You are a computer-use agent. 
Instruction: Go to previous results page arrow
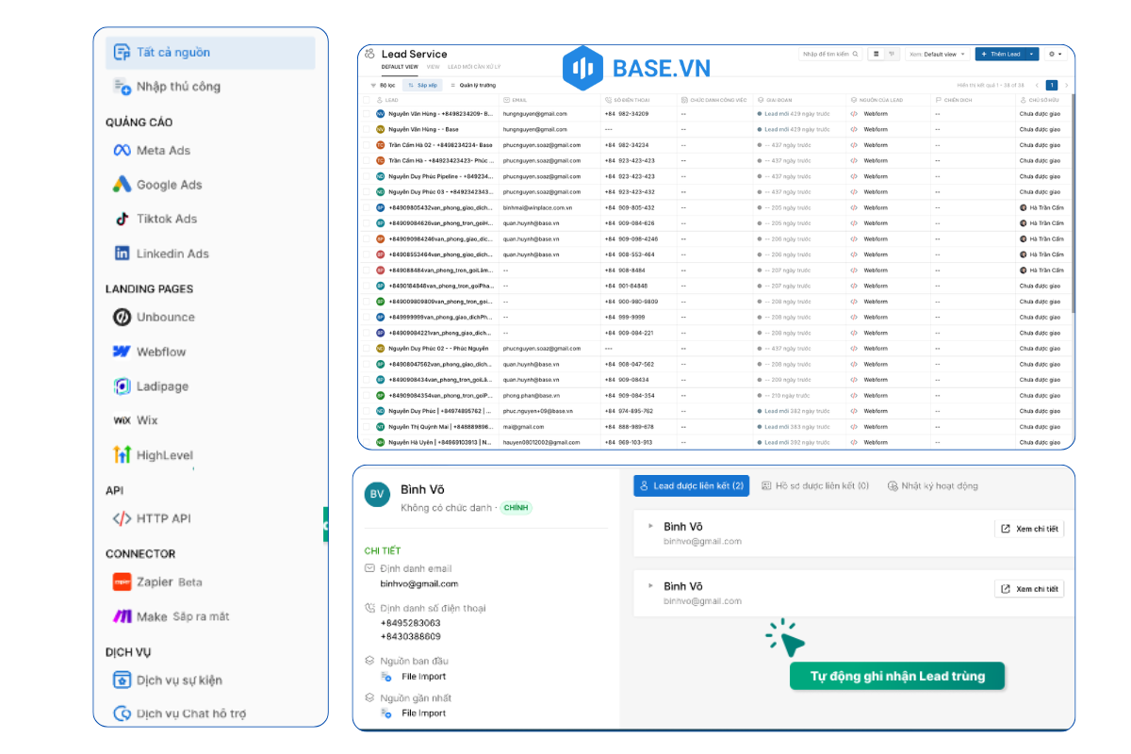click(1038, 85)
